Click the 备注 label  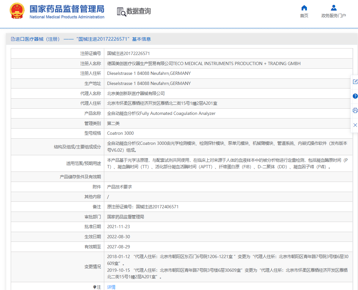[97, 207]
